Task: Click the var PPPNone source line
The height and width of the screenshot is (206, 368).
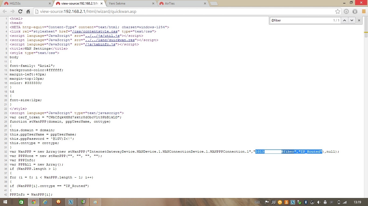Action: pos(56,156)
